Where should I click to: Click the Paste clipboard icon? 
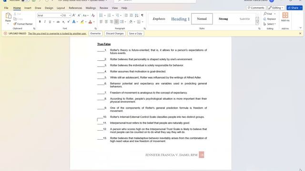pos(8,16)
